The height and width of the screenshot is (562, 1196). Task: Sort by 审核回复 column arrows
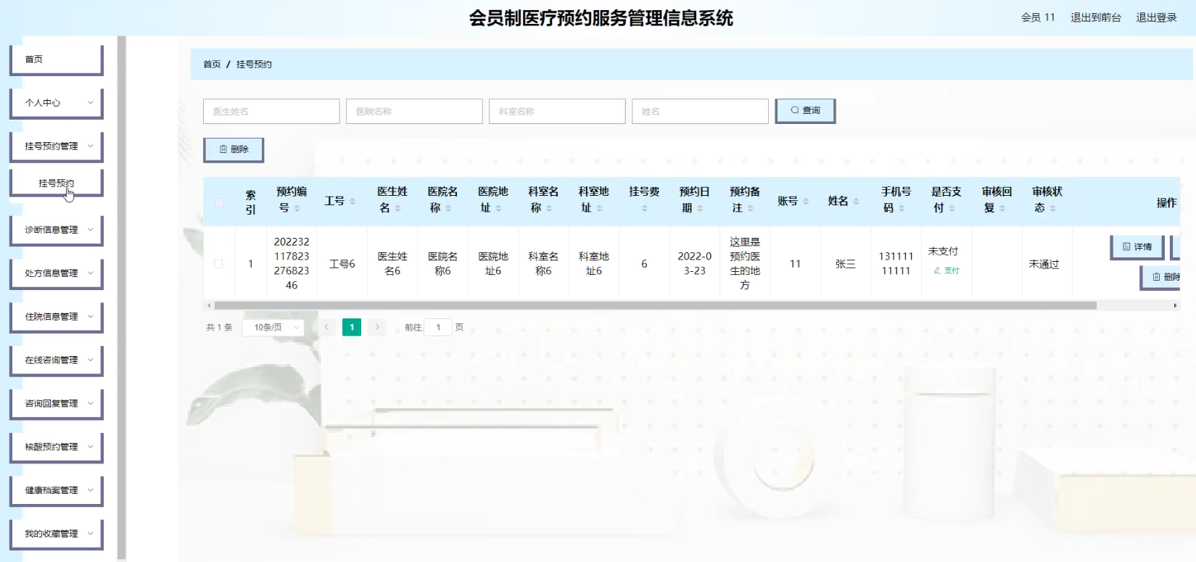pos(1002,208)
